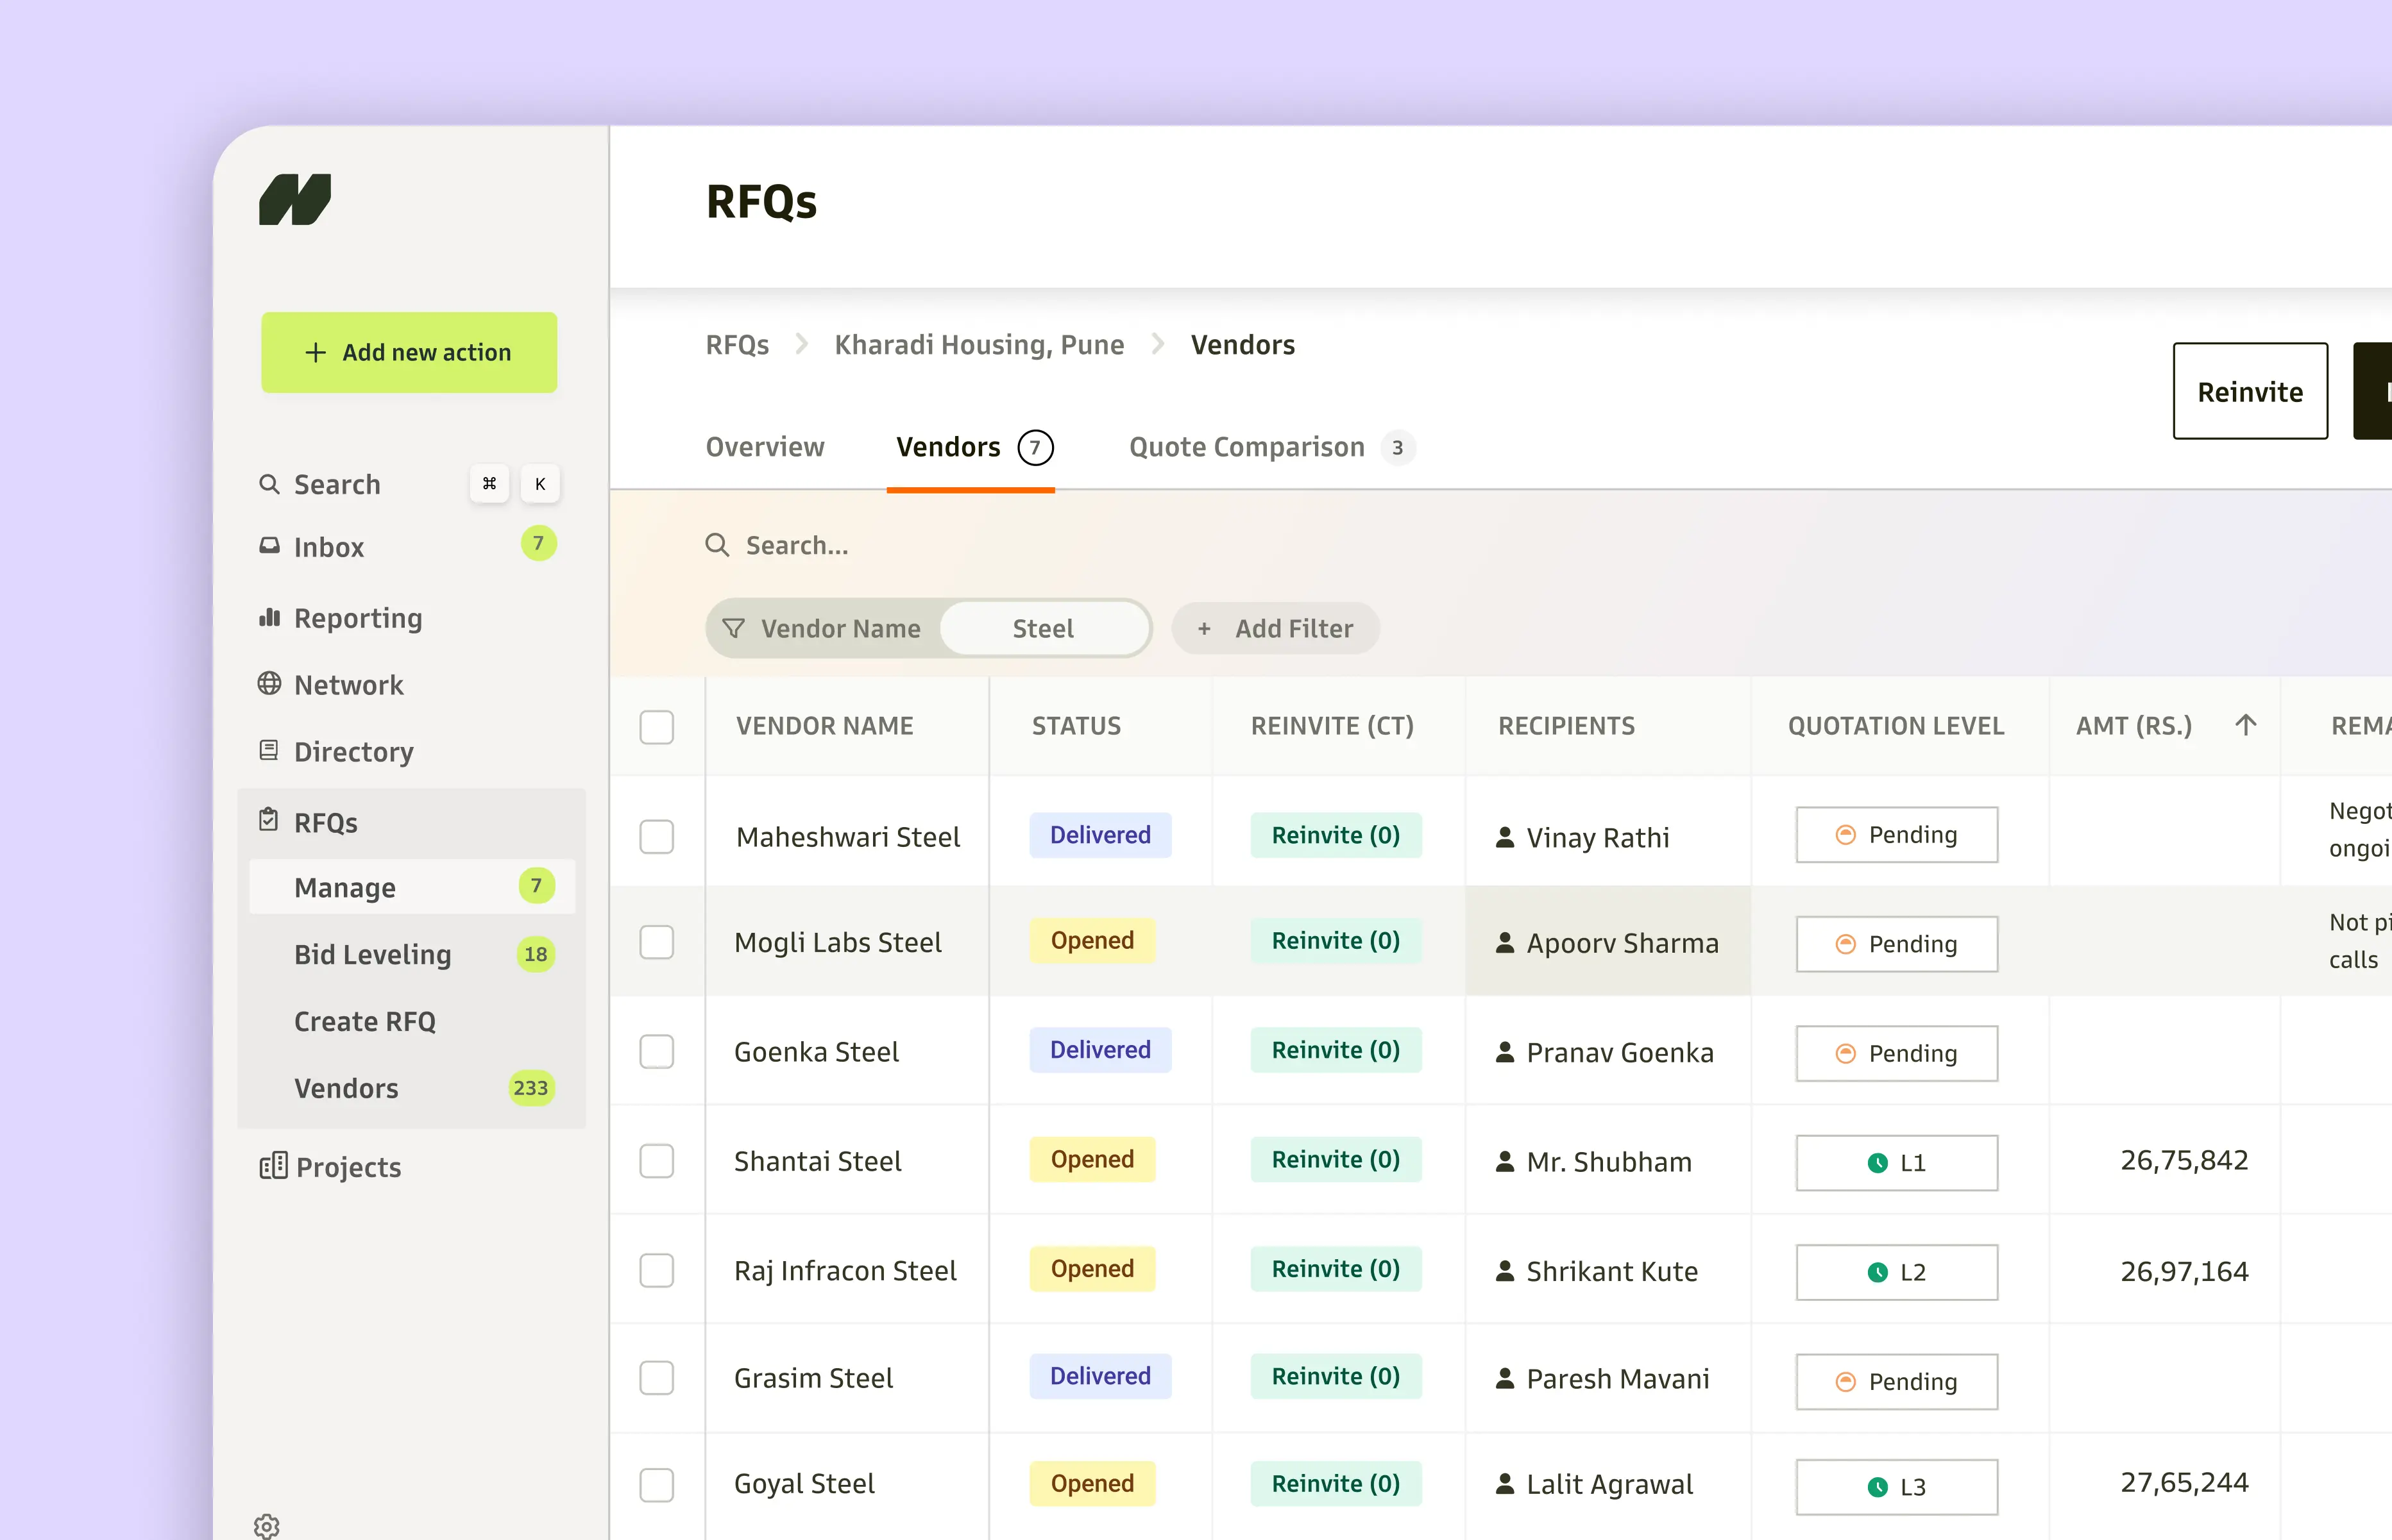Open settings gear at sidebar bottom

click(x=267, y=1525)
